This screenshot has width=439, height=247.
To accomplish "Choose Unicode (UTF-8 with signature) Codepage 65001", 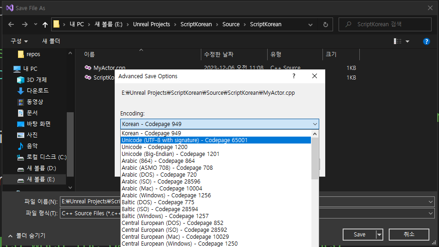I will tap(216, 140).
